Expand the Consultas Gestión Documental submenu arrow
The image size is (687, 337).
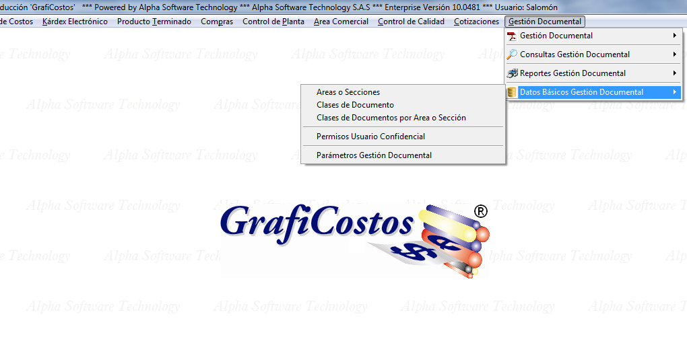[674, 54]
